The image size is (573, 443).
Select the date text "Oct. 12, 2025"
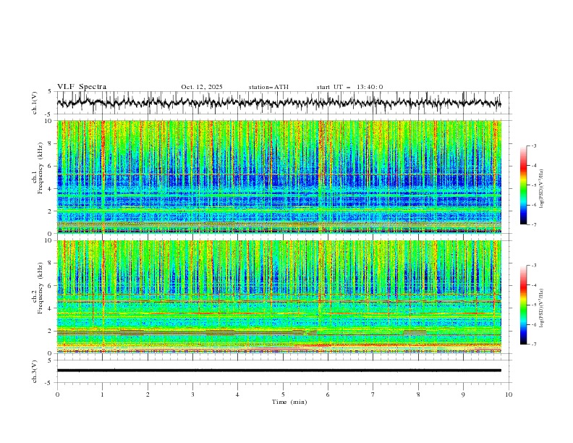point(202,87)
